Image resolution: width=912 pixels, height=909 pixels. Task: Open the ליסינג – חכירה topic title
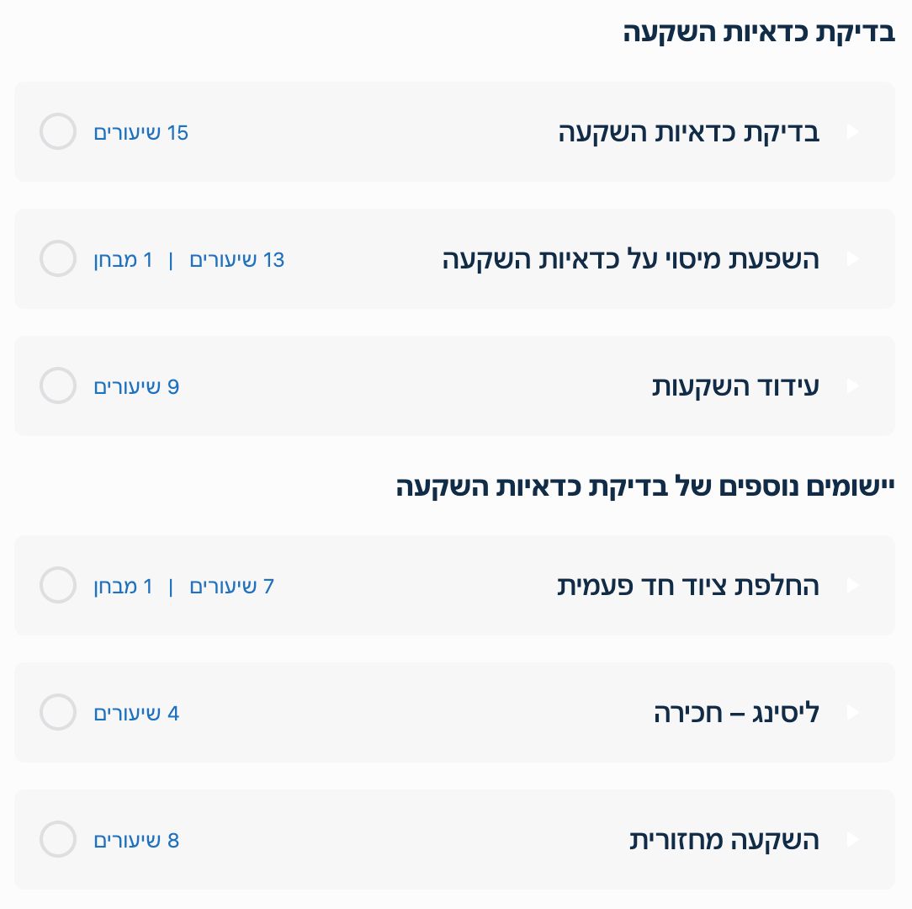click(736, 714)
